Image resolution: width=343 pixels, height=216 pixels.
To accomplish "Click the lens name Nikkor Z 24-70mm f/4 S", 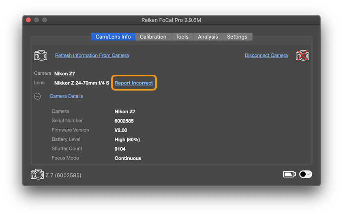I will 81,83.
